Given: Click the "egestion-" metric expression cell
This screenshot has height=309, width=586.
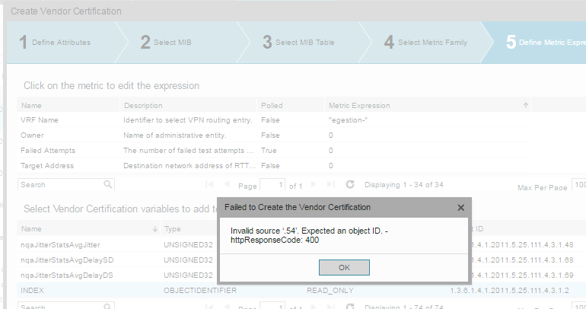Looking at the screenshot, I should (348, 120).
